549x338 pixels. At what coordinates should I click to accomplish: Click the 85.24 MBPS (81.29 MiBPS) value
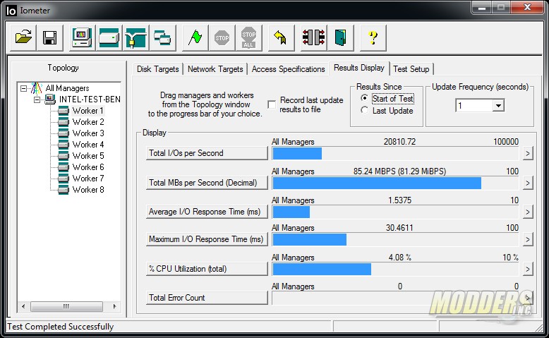(399, 171)
